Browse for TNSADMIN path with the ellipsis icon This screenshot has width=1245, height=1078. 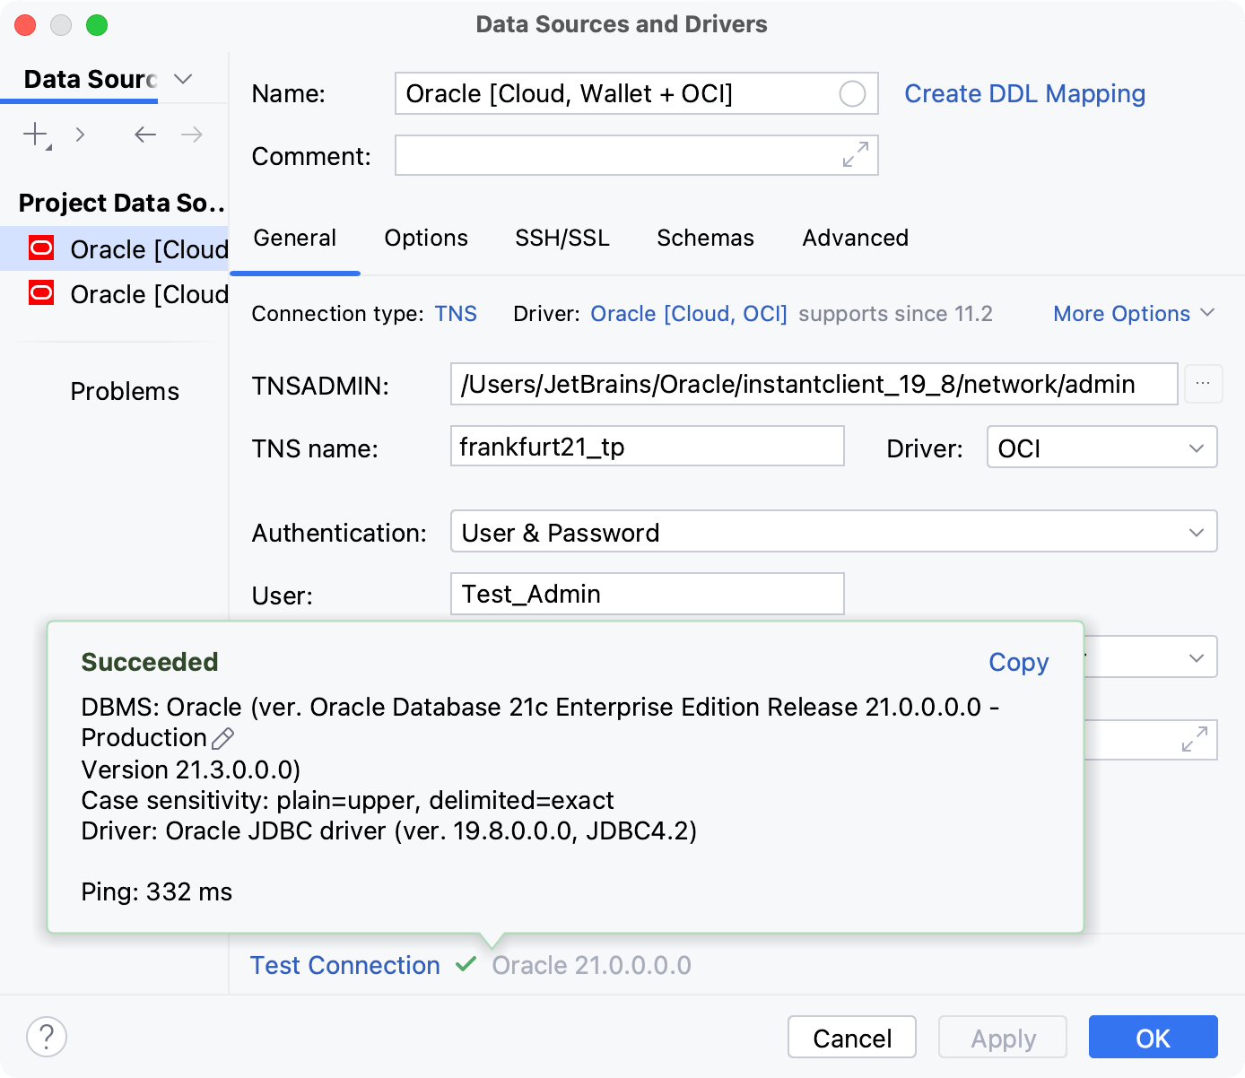pos(1203,384)
